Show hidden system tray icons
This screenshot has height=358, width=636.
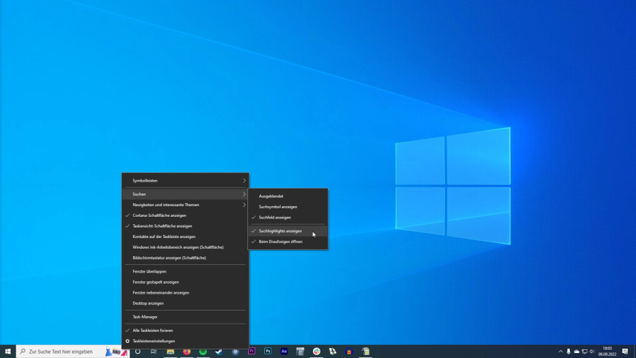[x=560, y=352]
